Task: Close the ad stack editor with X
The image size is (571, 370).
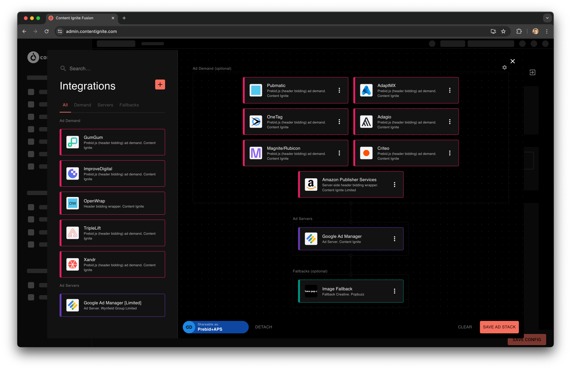Action: click(x=513, y=61)
